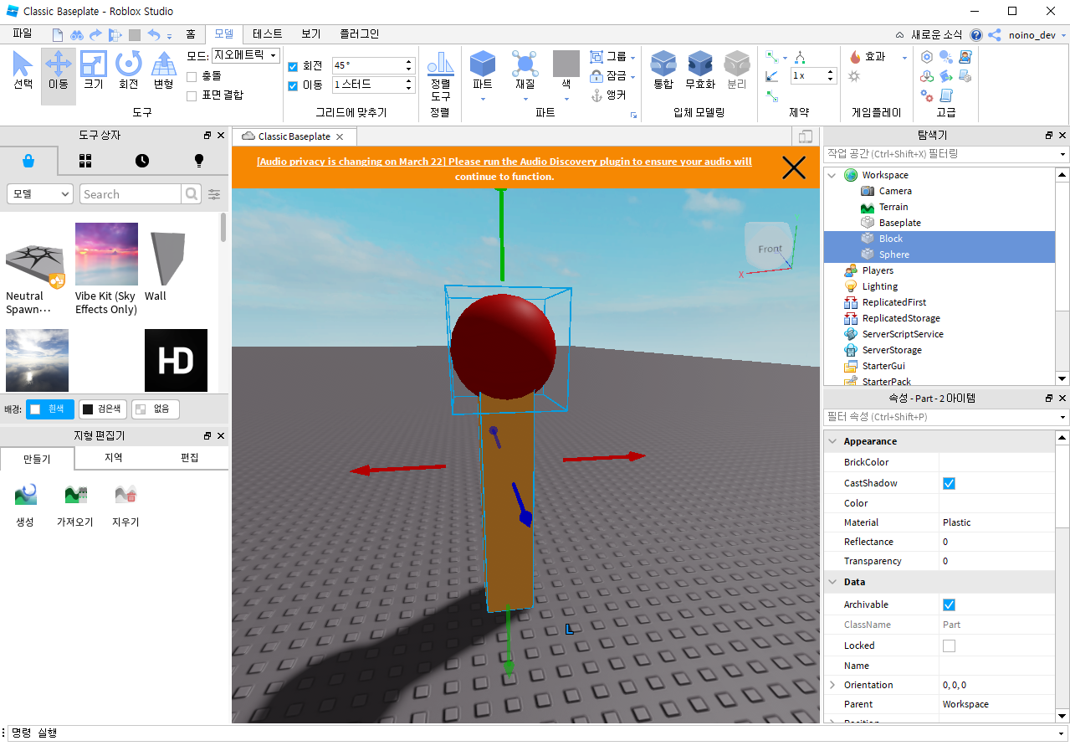The image size is (1070, 751).
Task: Toggle the CastShadow checkbox
Action: point(949,483)
